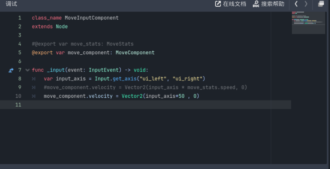Click the number 50 on line 10
The height and width of the screenshot is (169, 330).
click(x=182, y=96)
